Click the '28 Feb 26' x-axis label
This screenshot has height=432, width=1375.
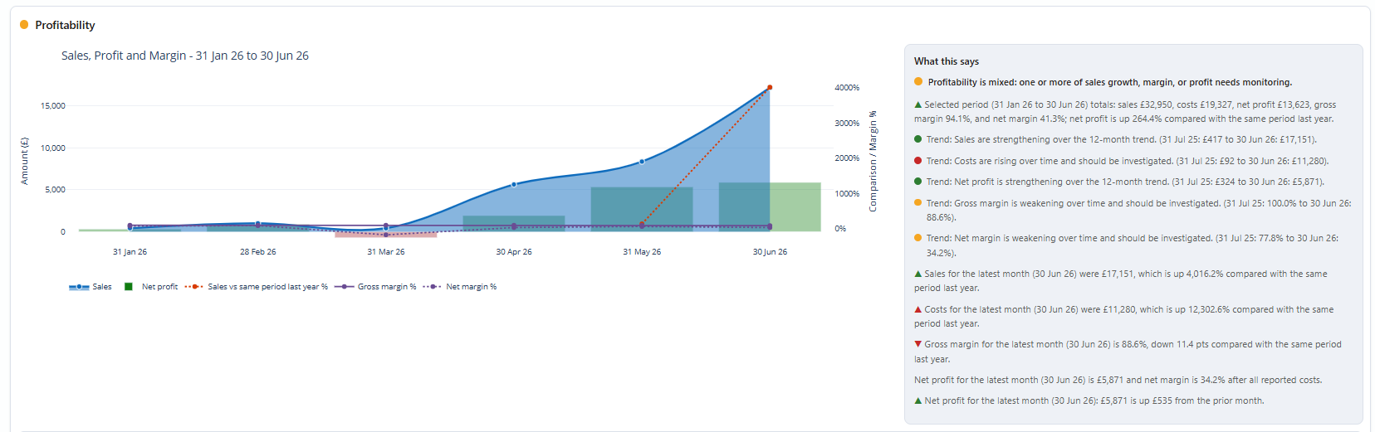[x=258, y=251]
